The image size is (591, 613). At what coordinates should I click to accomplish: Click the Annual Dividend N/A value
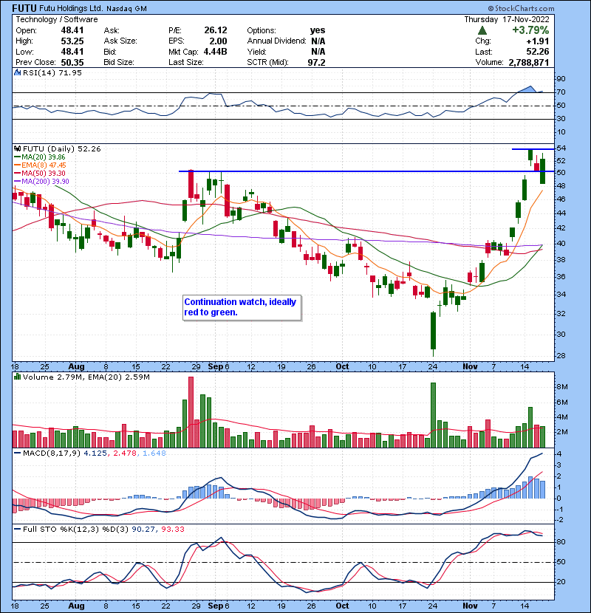tap(318, 41)
